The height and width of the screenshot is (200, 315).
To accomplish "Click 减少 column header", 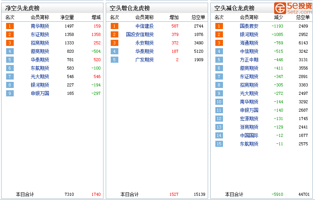I will 279,18.
